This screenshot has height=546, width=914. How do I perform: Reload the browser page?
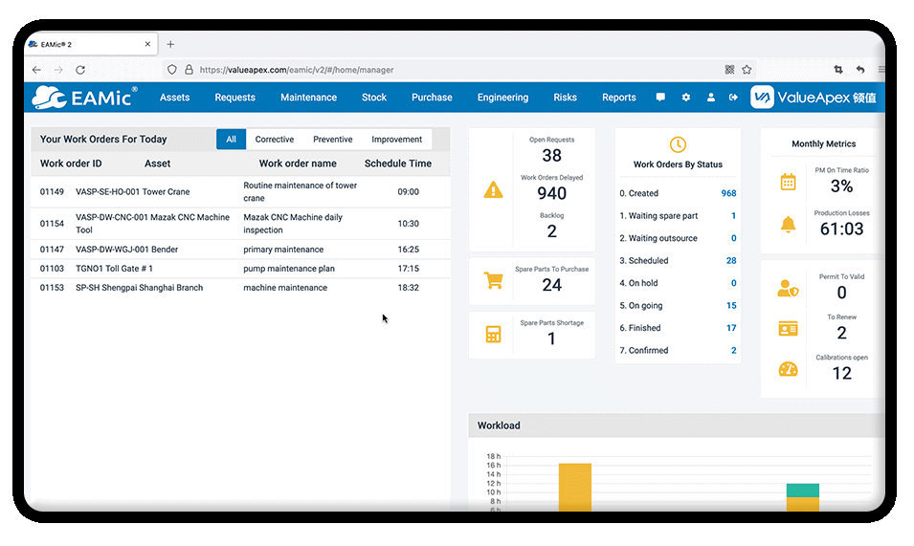coord(80,70)
